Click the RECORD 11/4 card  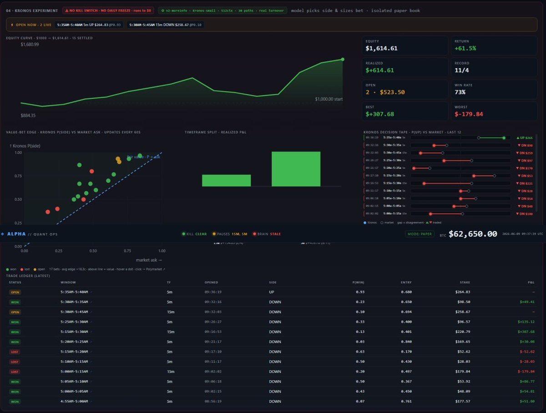494,67
